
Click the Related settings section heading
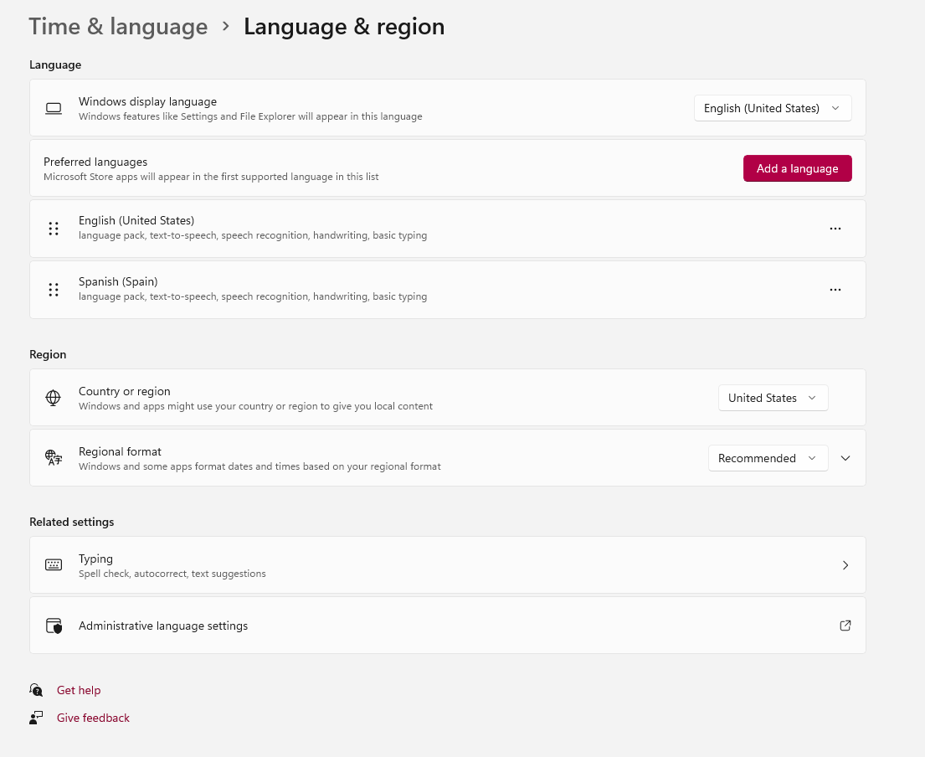point(71,522)
